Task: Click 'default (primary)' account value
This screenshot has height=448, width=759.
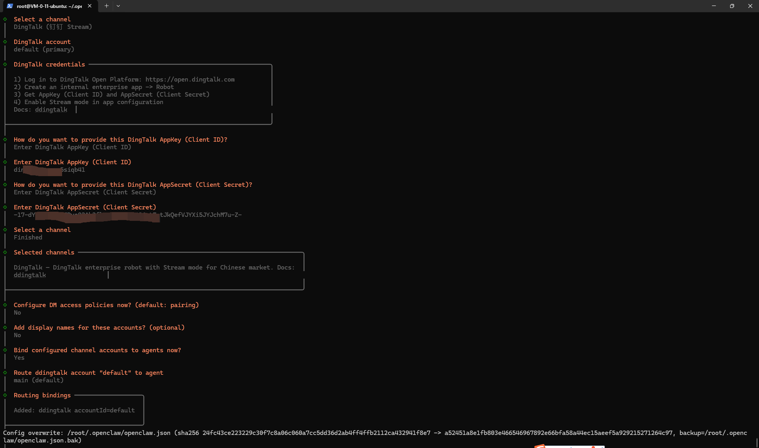Action: tap(44, 49)
